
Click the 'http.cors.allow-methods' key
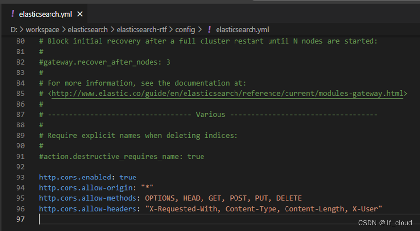coord(88,198)
